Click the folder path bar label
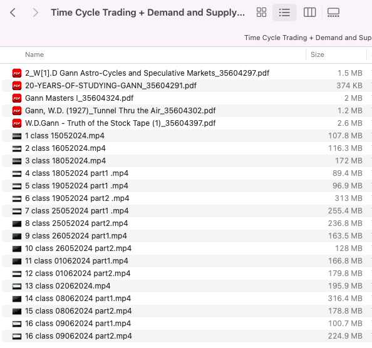The image size is (372, 348). point(308,38)
